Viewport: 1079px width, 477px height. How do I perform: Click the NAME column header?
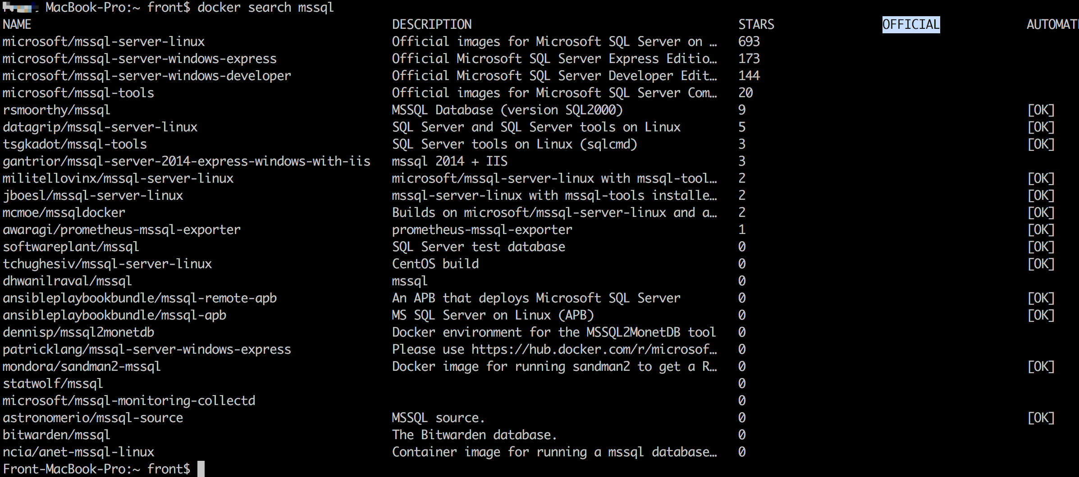click(x=17, y=24)
